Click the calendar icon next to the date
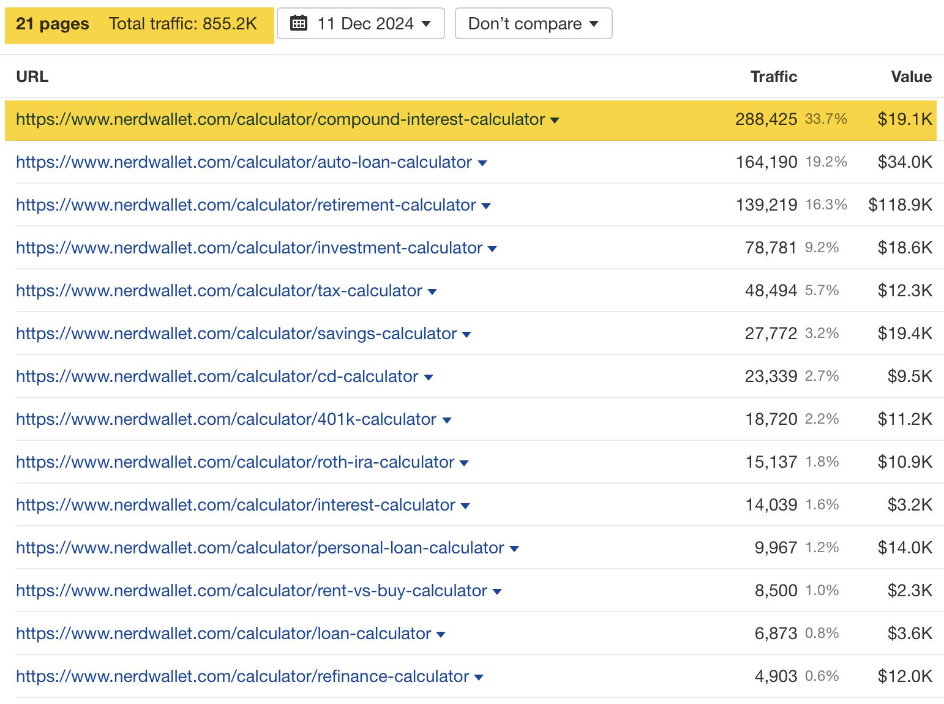 [299, 23]
